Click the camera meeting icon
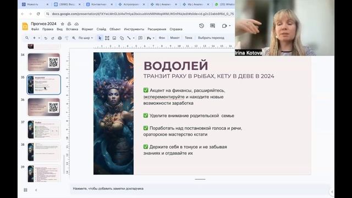This screenshot has height=198, width=352. [x=224, y=26]
